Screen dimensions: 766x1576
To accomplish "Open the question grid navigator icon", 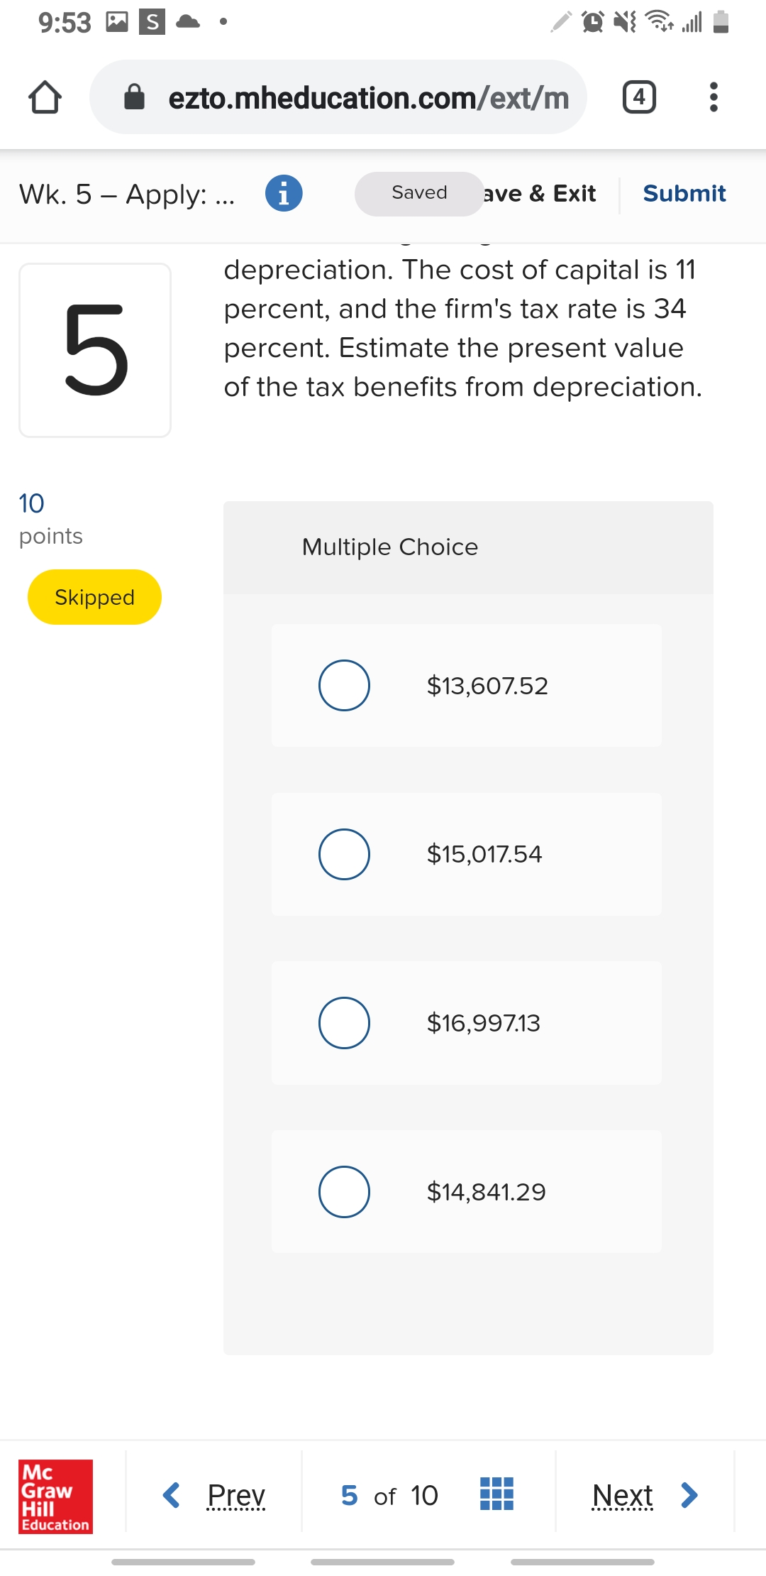I will 496,1494.
